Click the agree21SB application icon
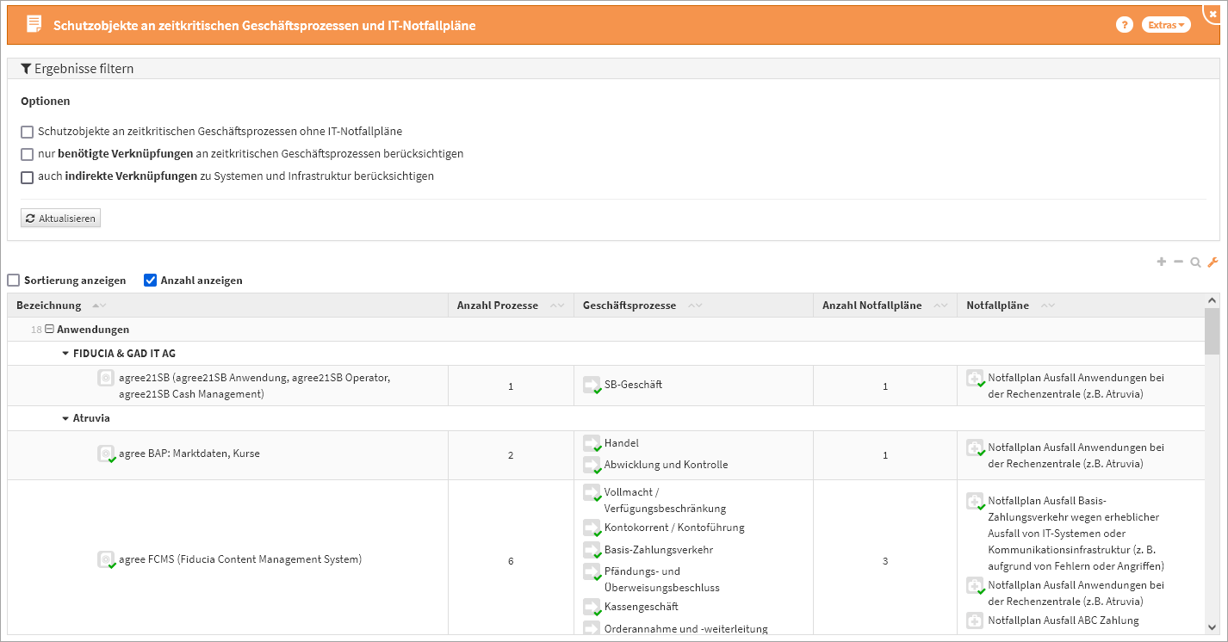The height and width of the screenshot is (642, 1228). 106,378
